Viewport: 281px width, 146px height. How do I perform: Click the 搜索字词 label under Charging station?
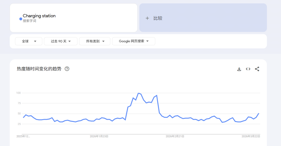[29, 21]
